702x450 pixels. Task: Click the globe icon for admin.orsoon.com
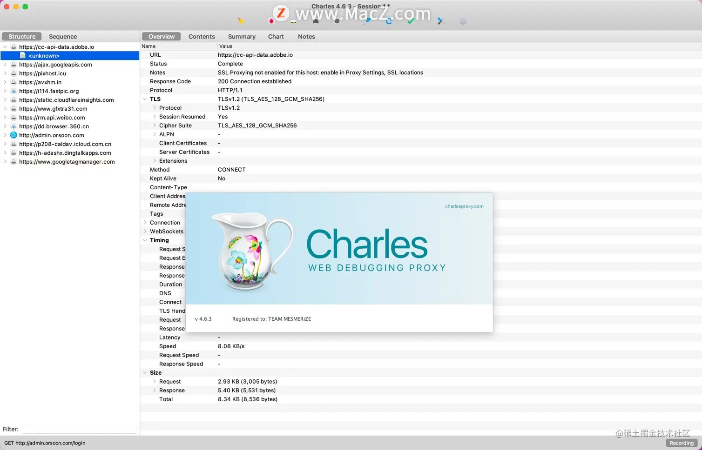13,135
